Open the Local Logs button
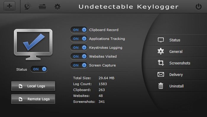The image size is (207, 117). (x=33, y=86)
